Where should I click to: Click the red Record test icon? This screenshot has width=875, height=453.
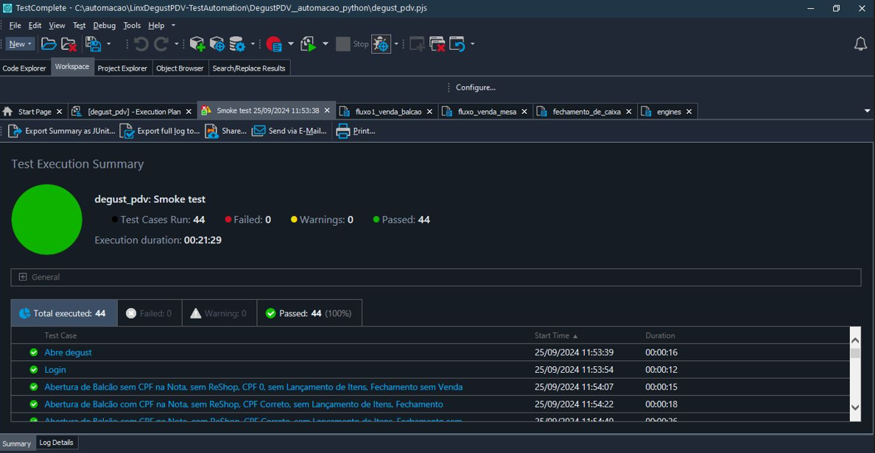pos(274,44)
